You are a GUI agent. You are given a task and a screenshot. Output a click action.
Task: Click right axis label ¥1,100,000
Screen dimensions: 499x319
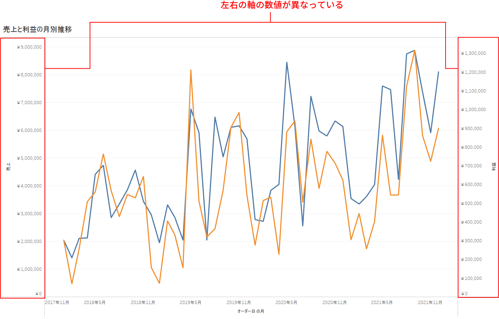[x=473, y=91]
